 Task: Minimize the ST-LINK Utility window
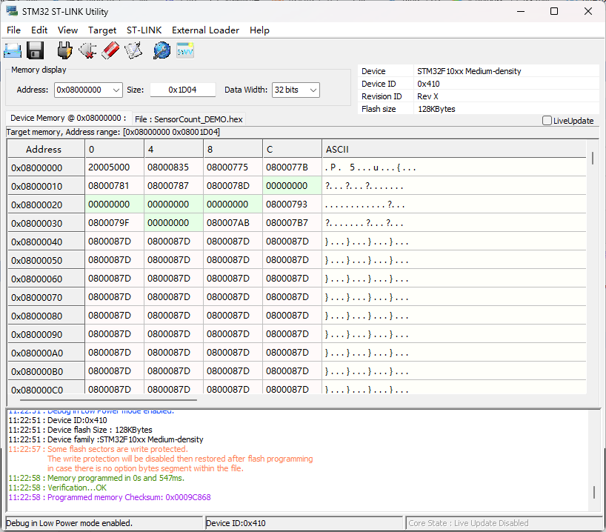click(521, 11)
